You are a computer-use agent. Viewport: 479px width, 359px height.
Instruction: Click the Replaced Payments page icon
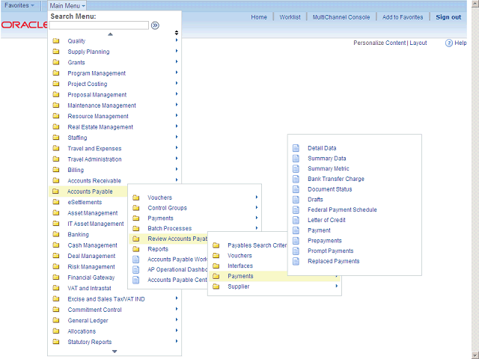click(x=296, y=262)
